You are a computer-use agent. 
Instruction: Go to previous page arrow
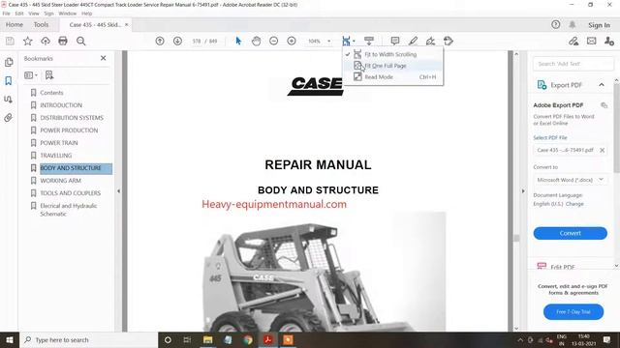[160, 41]
